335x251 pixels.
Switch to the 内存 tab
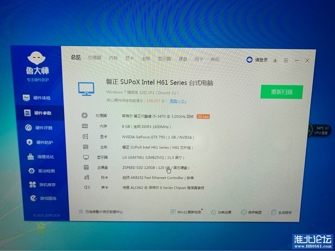[113, 58]
